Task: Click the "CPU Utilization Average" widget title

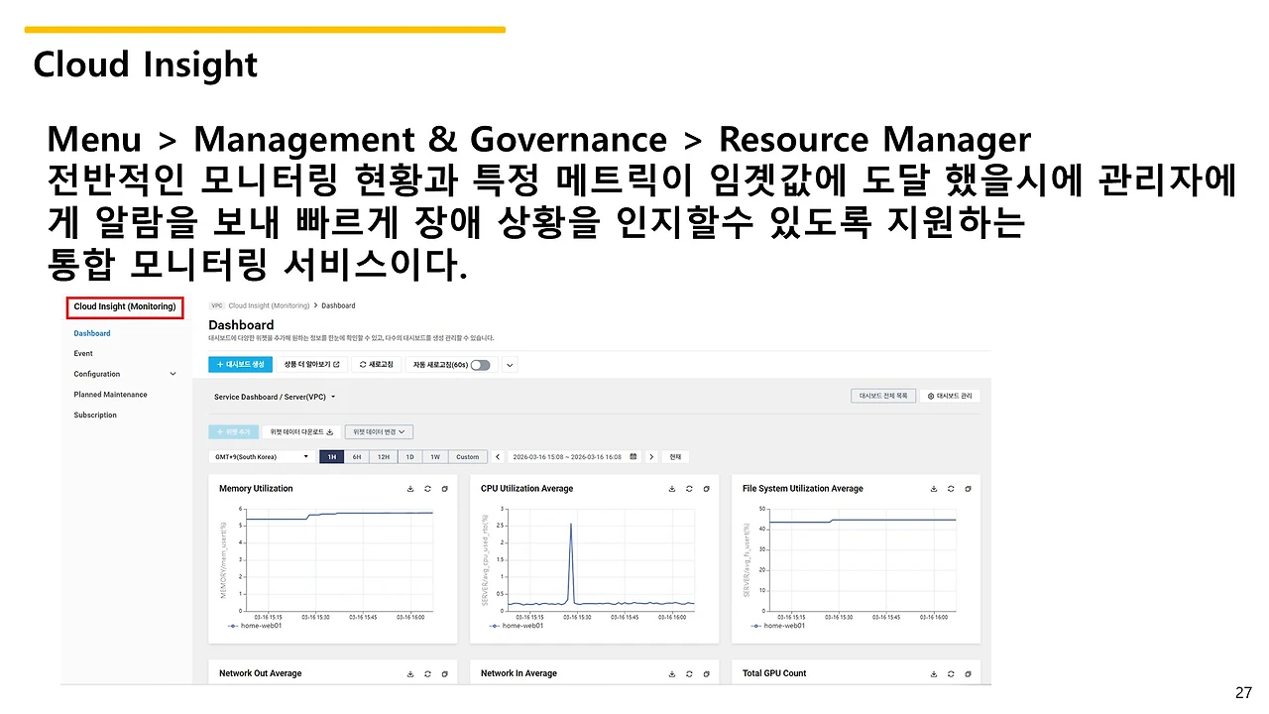Action: coord(526,489)
